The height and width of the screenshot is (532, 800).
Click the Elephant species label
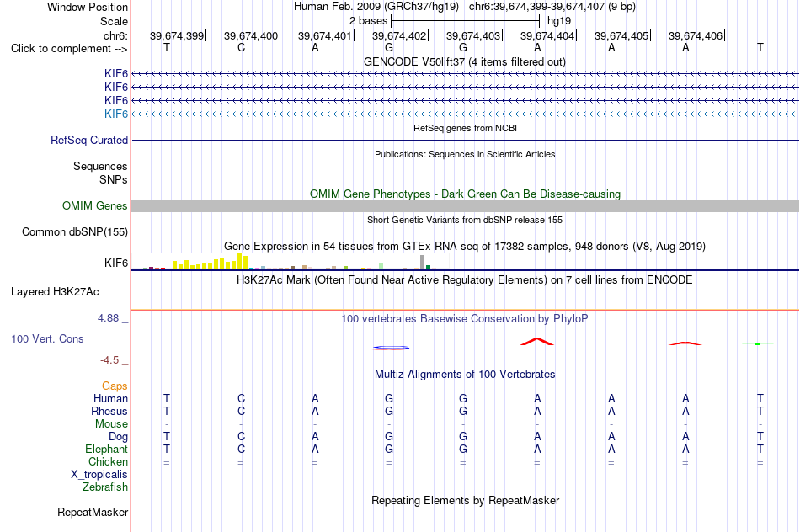pyautogui.click(x=107, y=449)
